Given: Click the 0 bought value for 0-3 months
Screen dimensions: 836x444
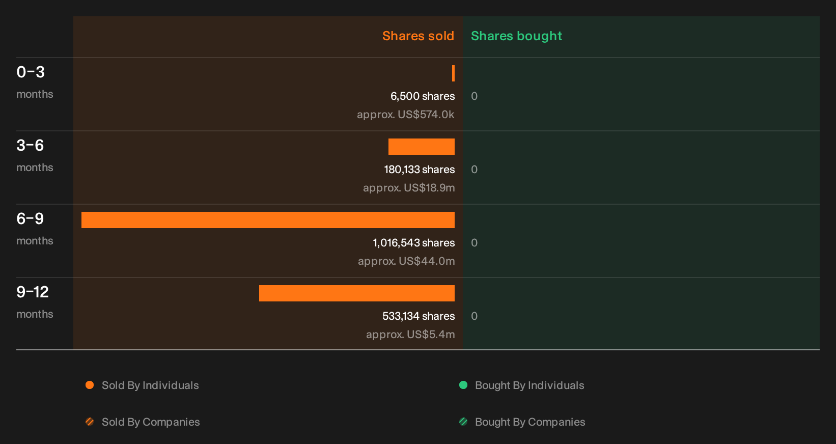Looking at the screenshot, I should (475, 96).
